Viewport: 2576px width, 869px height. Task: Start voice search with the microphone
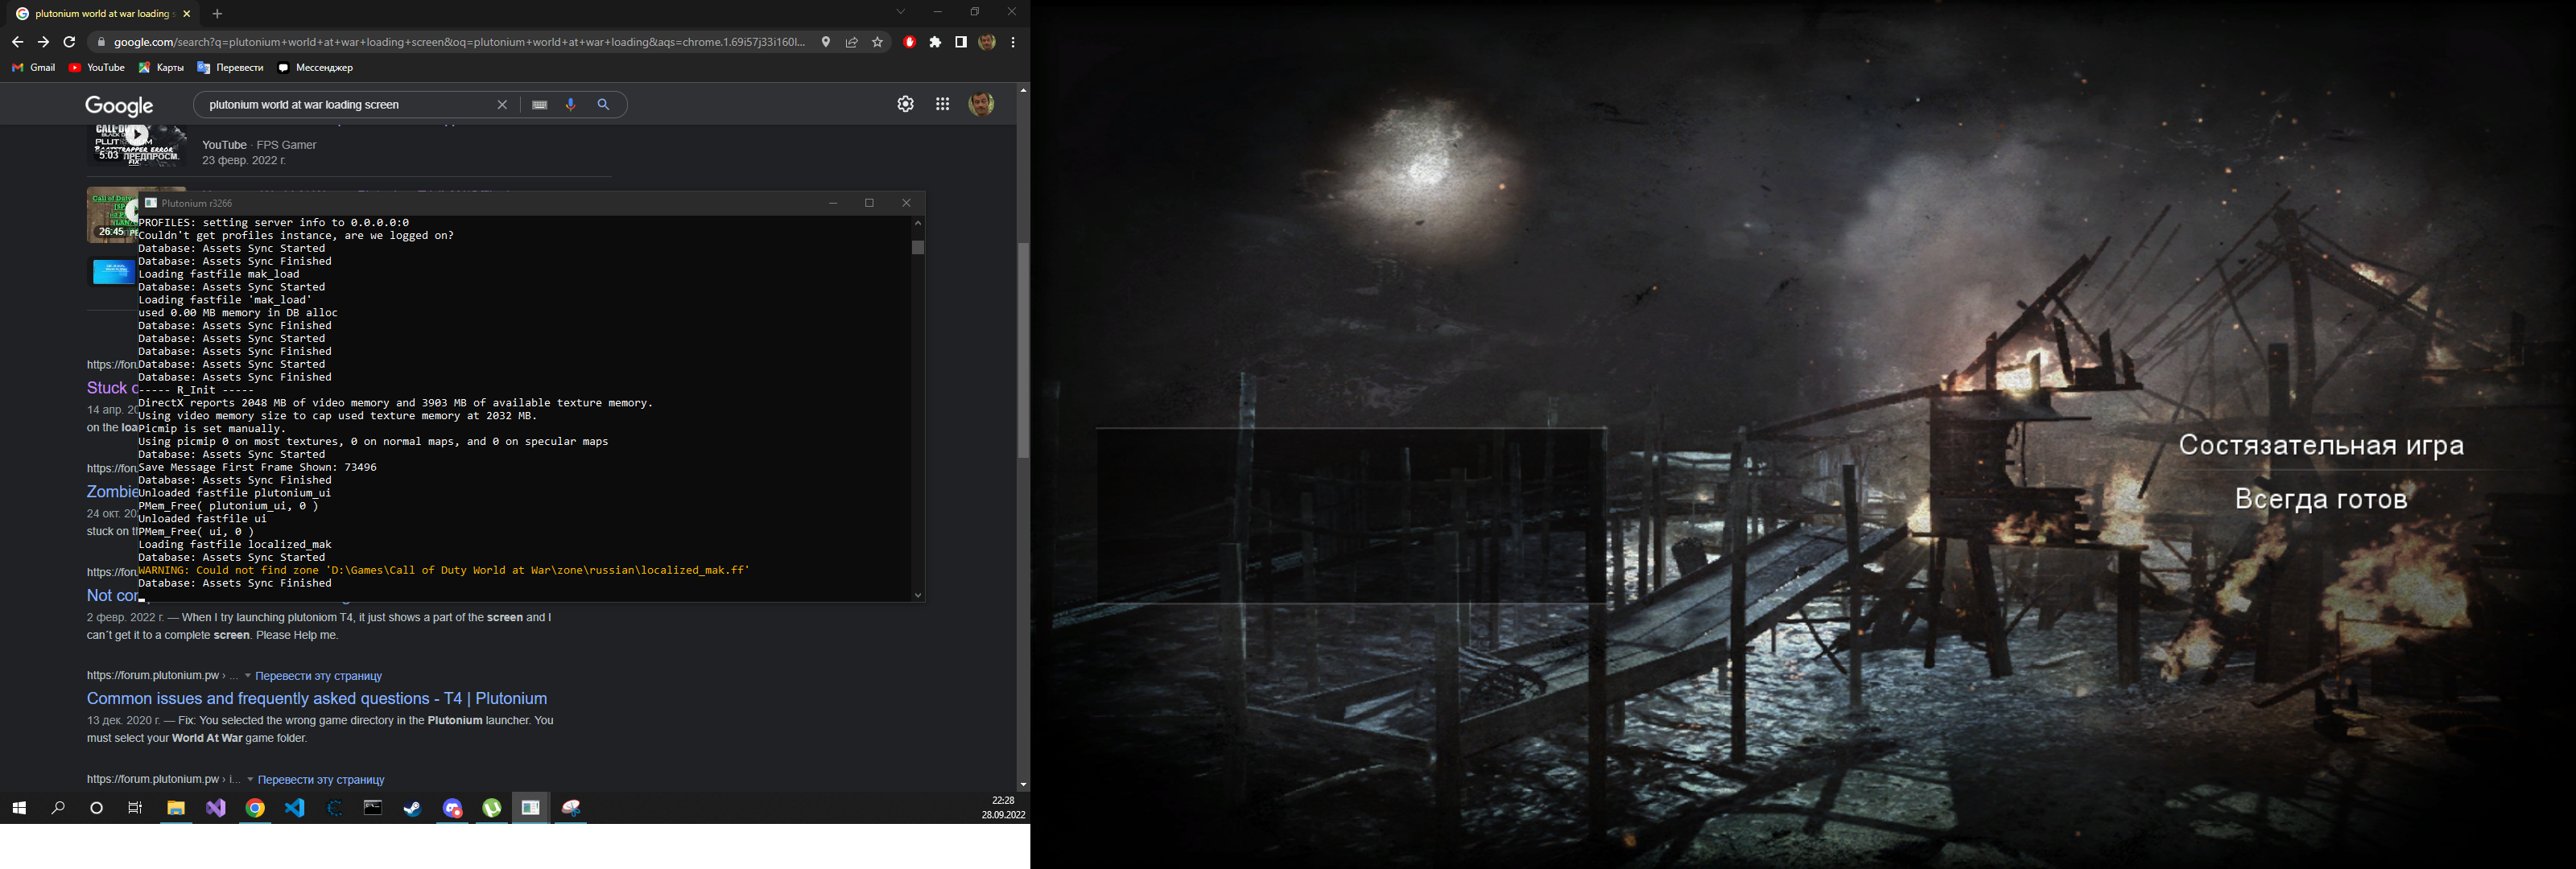(571, 105)
